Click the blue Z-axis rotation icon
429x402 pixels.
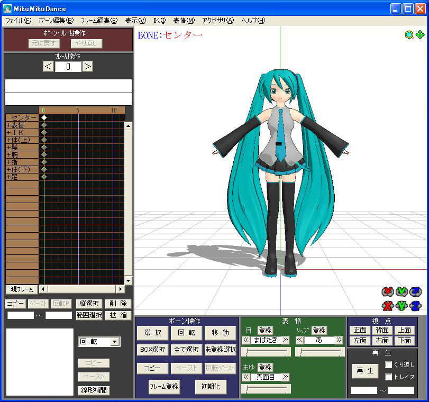tap(415, 291)
